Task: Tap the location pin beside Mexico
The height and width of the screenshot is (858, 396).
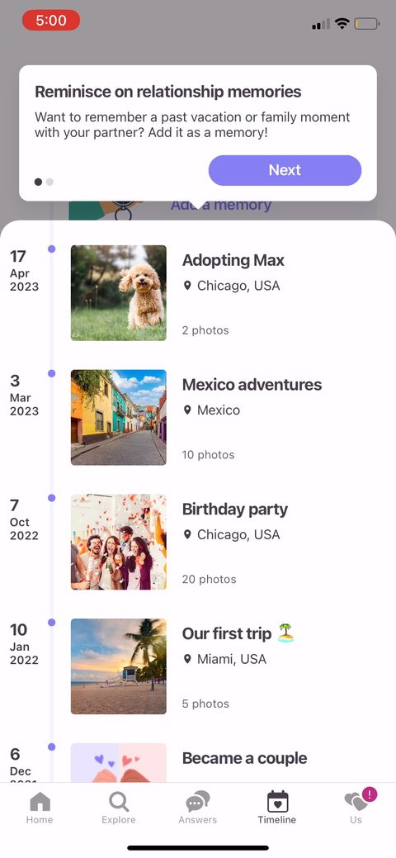Action: 187,410
